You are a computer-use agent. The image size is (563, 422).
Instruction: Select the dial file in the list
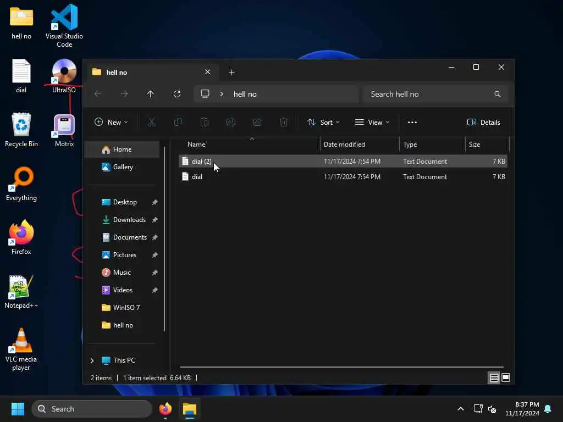coord(343,176)
